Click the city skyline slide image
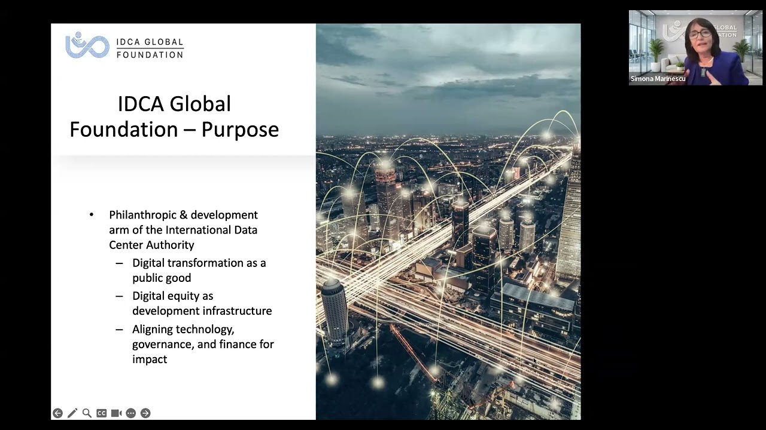766x430 pixels. tap(448, 222)
